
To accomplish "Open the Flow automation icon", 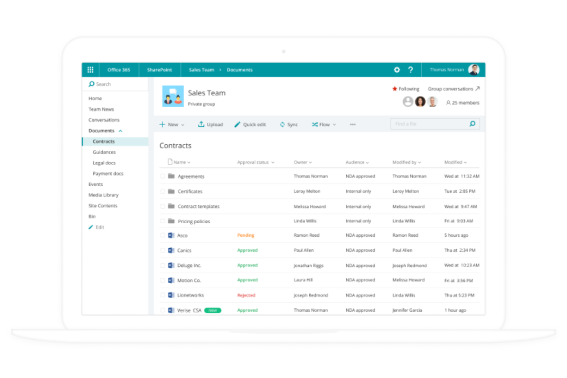I will pyautogui.click(x=315, y=124).
